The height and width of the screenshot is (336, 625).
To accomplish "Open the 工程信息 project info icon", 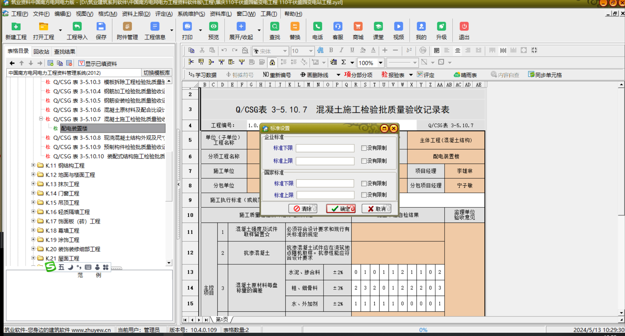I will click(155, 27).
